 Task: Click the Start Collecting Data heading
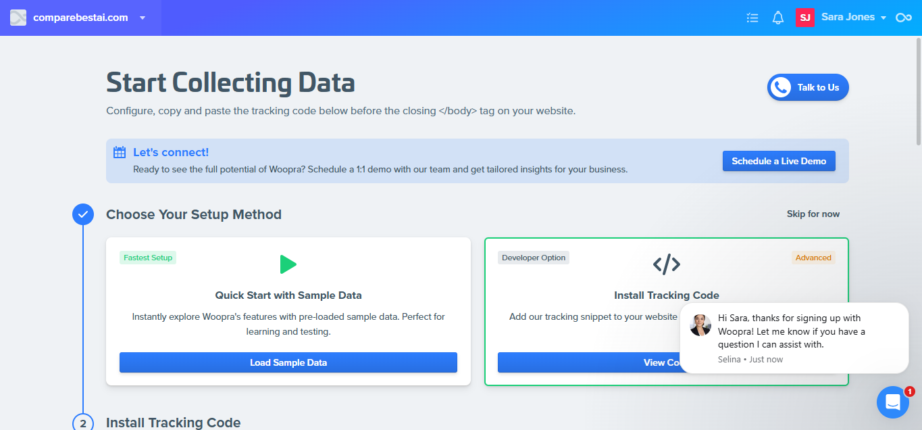click(x=230, y=82)
